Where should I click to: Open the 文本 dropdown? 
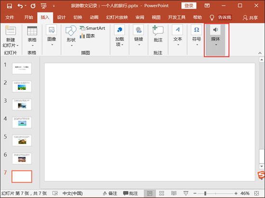[177, 36]
